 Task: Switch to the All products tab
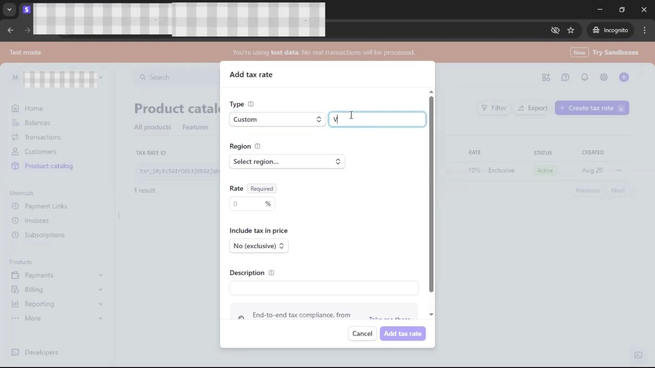[x=152, y=127]
